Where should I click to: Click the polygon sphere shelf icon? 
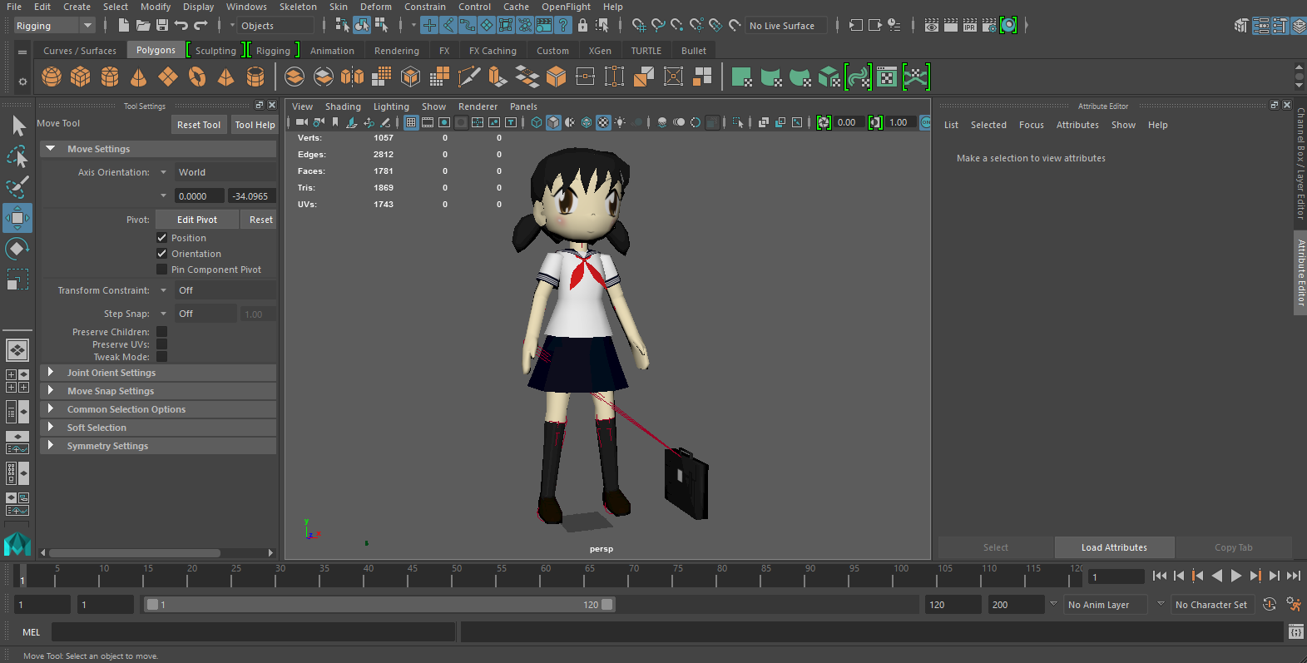point(52,77)
